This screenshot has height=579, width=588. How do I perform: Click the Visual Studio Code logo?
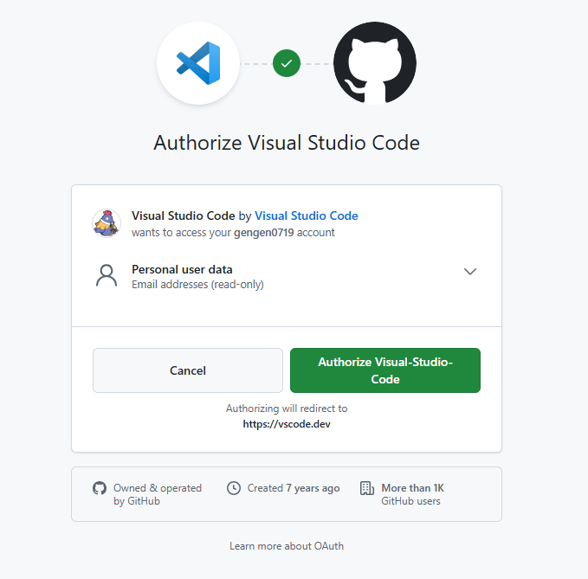click(x=198, y=63)
